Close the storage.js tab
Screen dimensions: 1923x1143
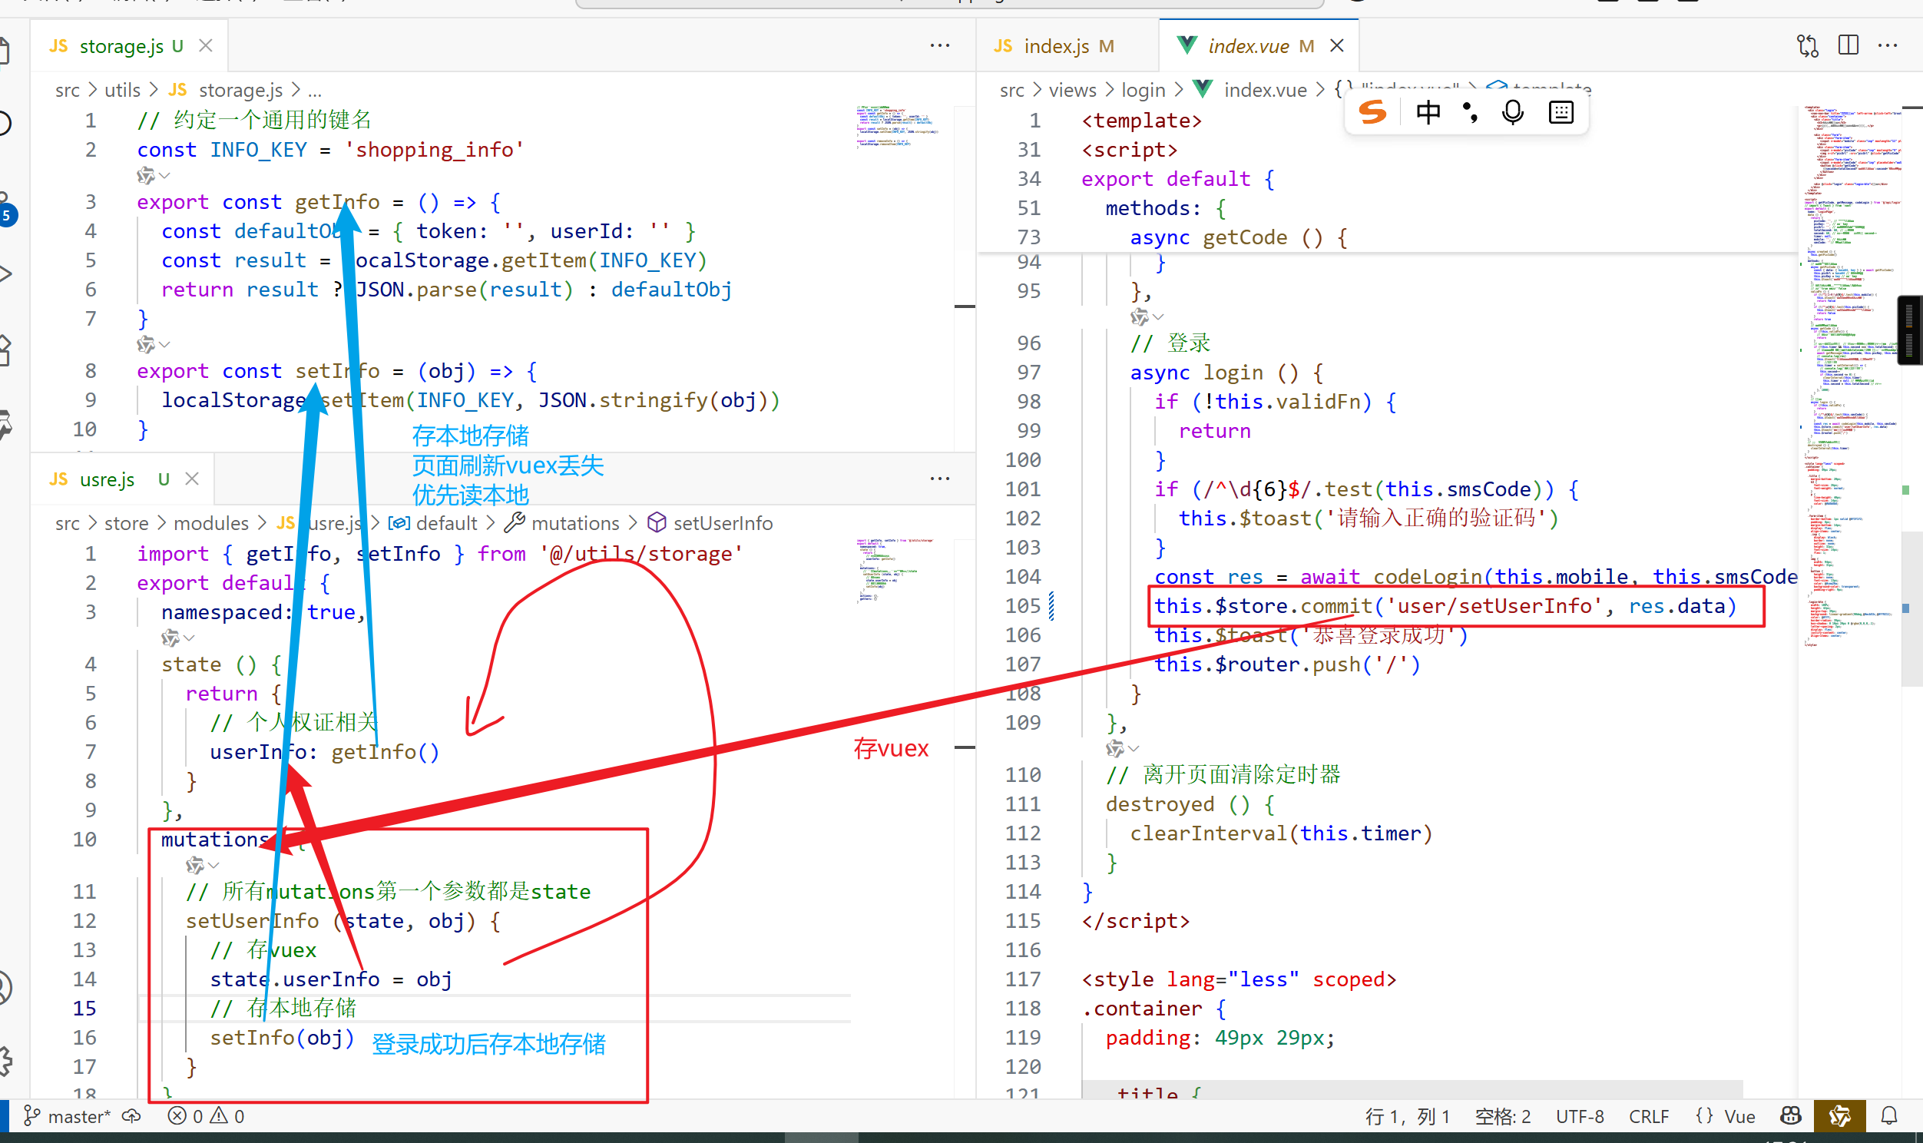(206, 45)
